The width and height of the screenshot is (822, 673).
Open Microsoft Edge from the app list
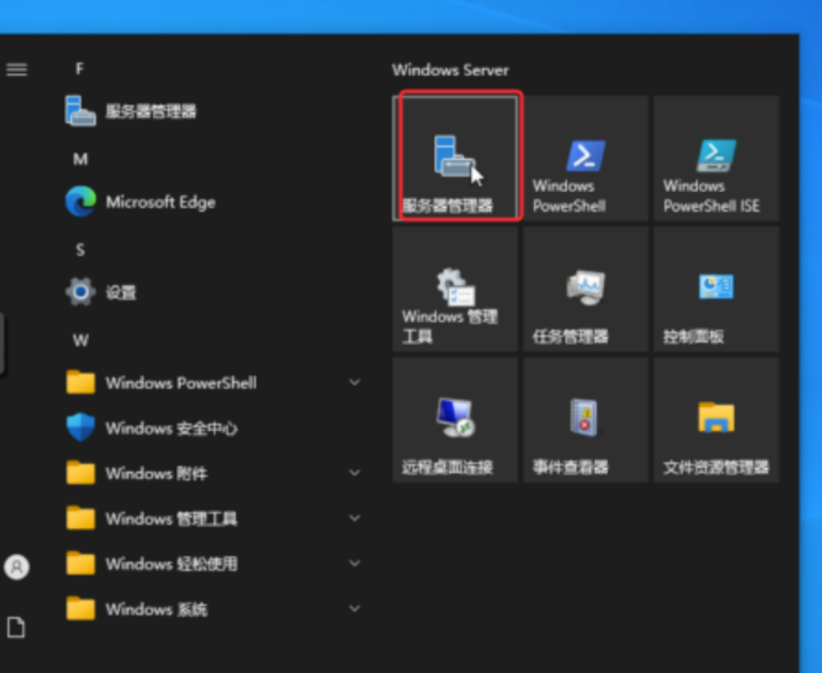point(160,202)
